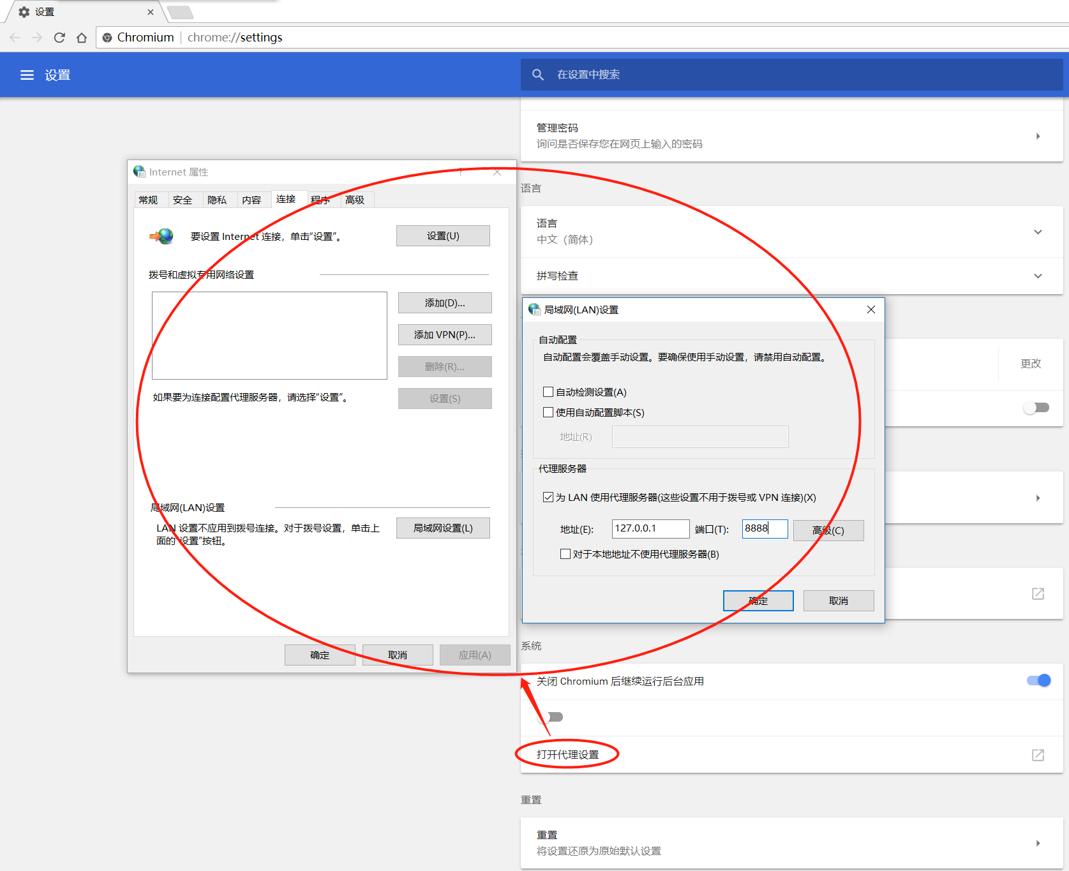Viewport: 1069px width, 871px height.
Task: Toggle the grey switch below 更改
Action: pos(1036,408)
